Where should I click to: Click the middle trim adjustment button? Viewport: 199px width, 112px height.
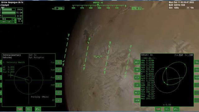pos(16,21)
